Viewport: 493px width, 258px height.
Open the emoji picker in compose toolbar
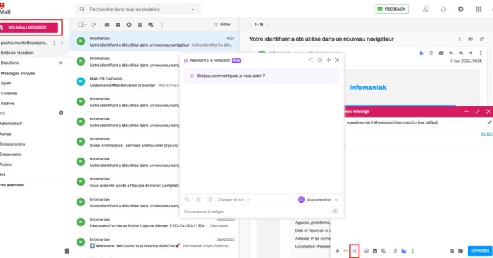pyautogui.click(x=366, y=251)
